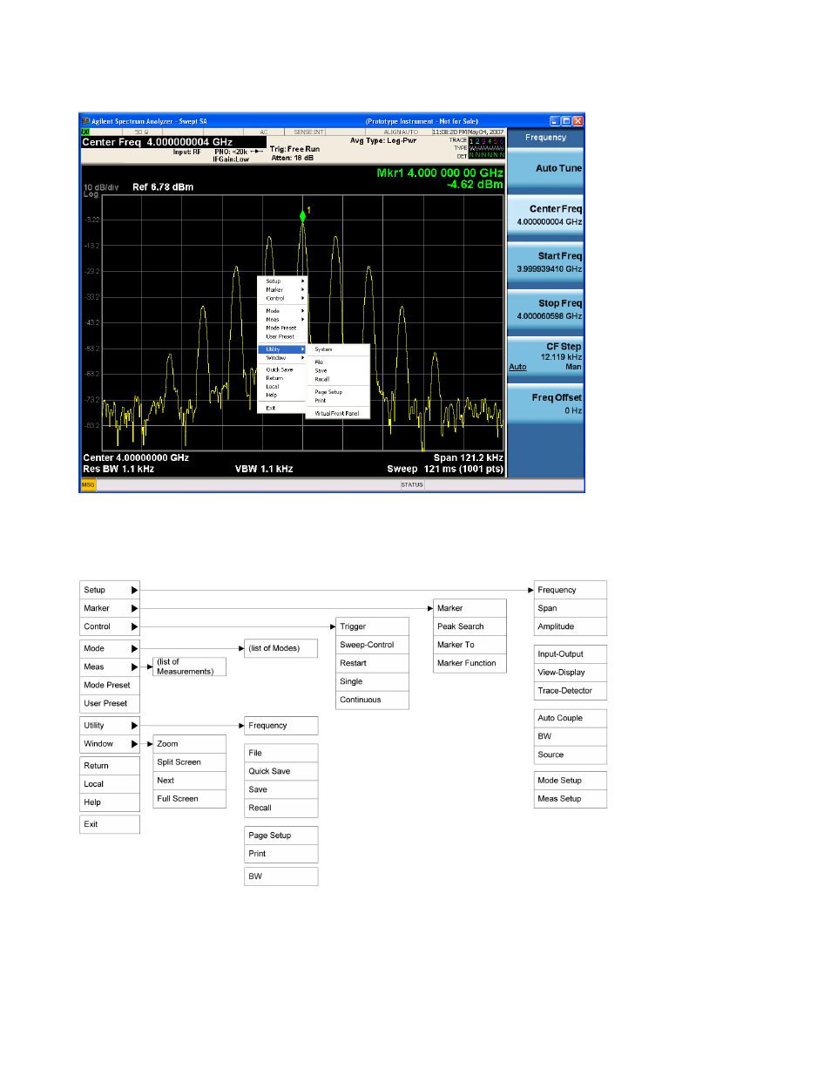Open Window entry in the pop-up menu
The width and height of the screenshot is (831, 1076).
coord(282,358)
